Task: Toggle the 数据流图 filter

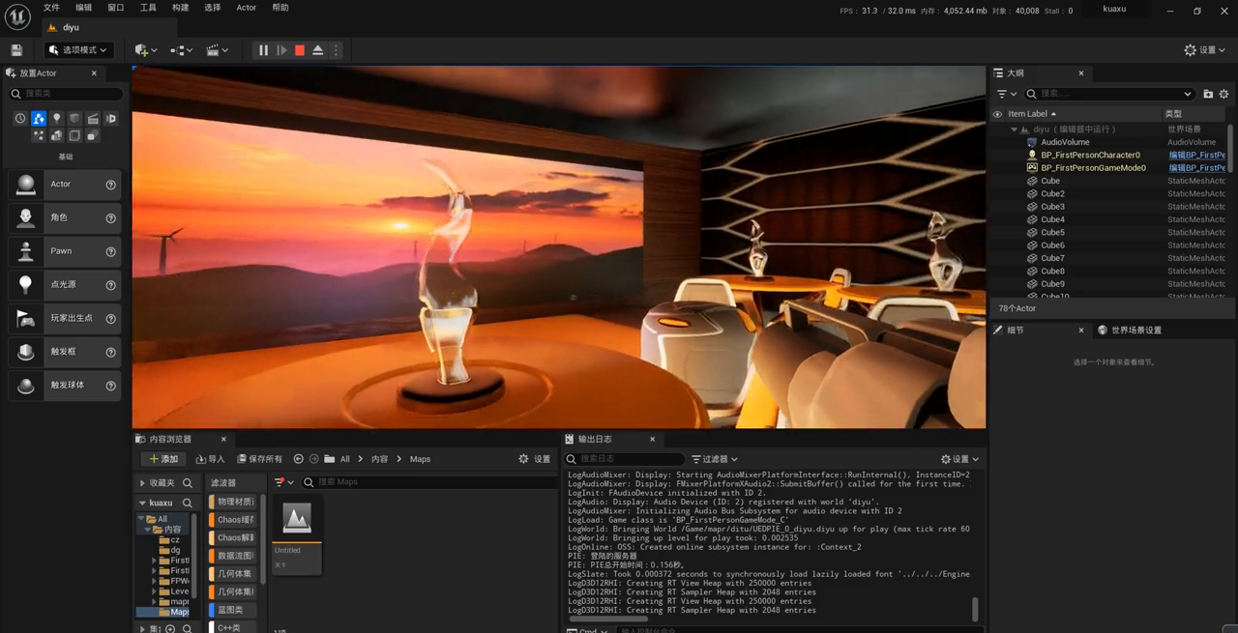Action: tap(233, 556)
